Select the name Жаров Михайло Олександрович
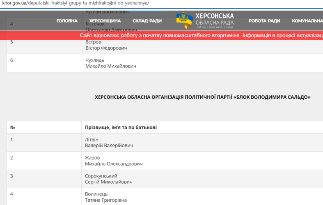This screenshot has width=323, height=205. pos(114,161)
